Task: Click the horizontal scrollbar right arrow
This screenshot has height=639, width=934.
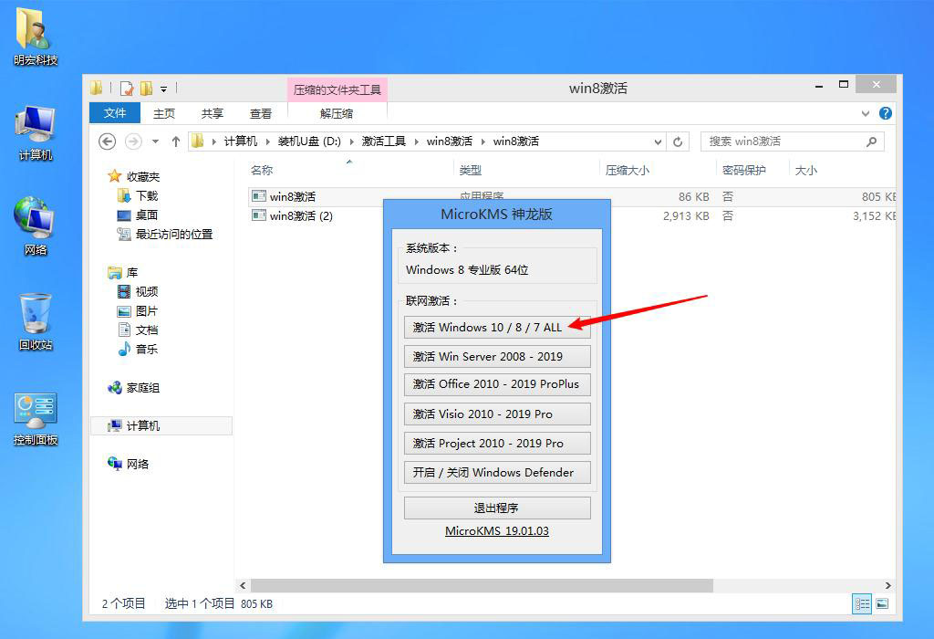Action: (888, 586)
